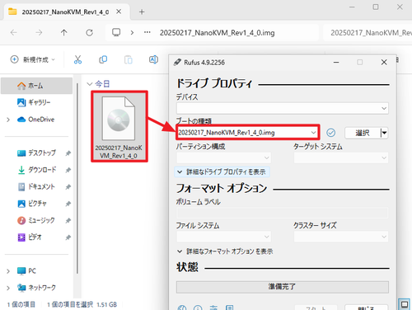Open the ブートの種類 dropdown in Rufus
The image size is (412, 310).
pyautogui.click(x=247, y=133)
